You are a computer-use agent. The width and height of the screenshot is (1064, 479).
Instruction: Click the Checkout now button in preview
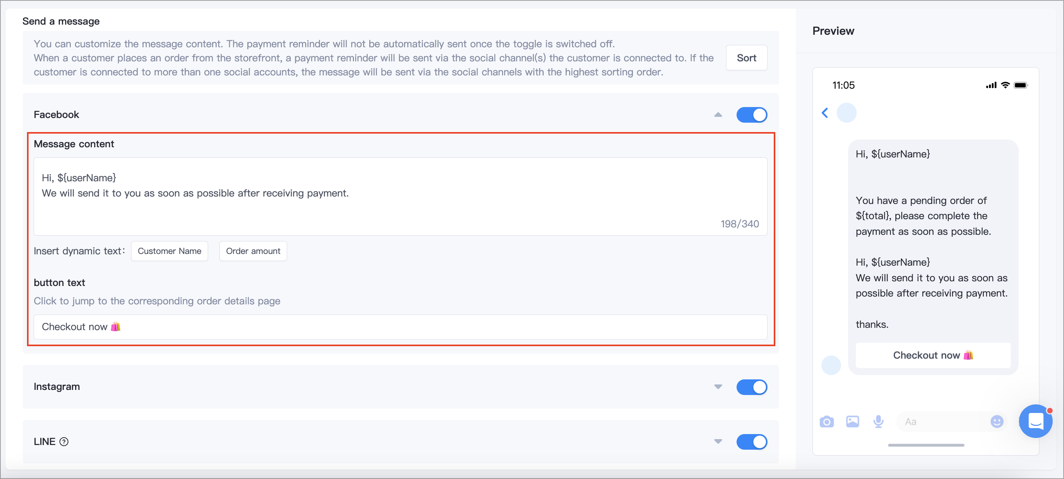pyautogui.click(x=933, y=355)
